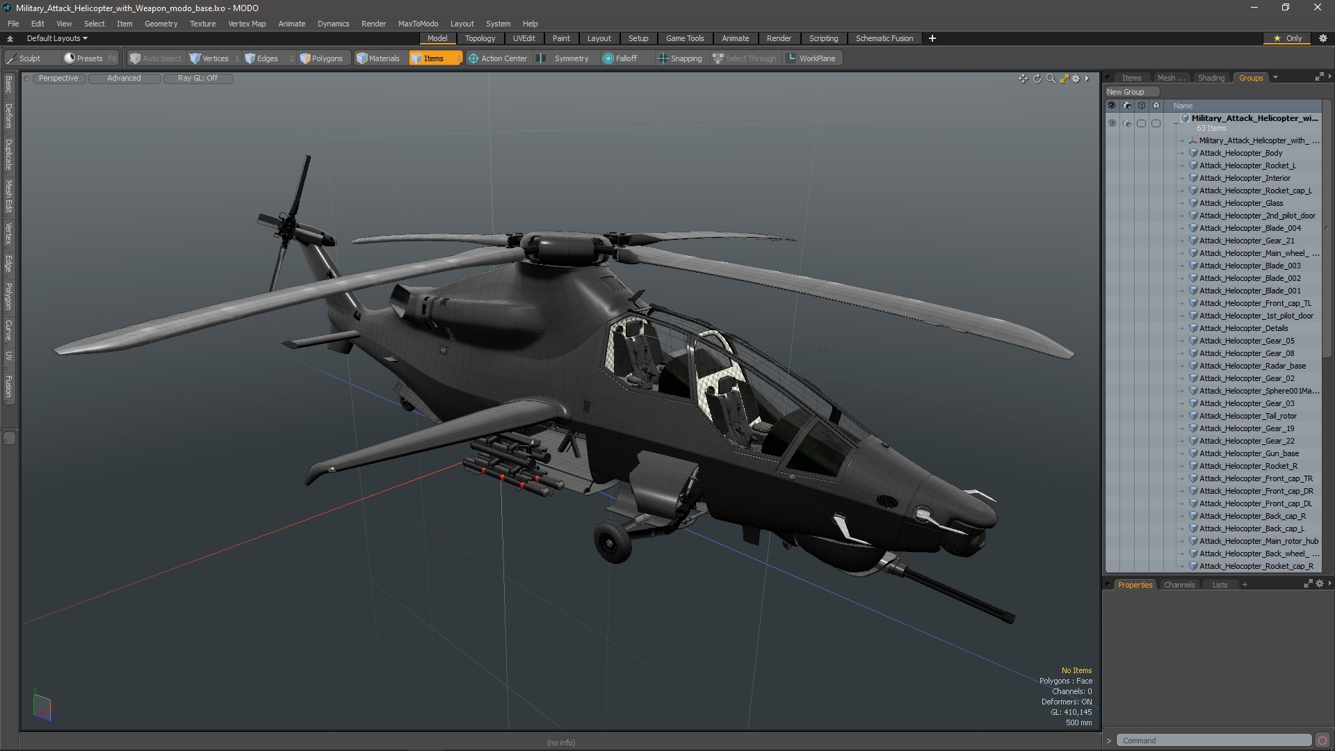
Task: Activate Materials selection mode
Action: (378, 58)
